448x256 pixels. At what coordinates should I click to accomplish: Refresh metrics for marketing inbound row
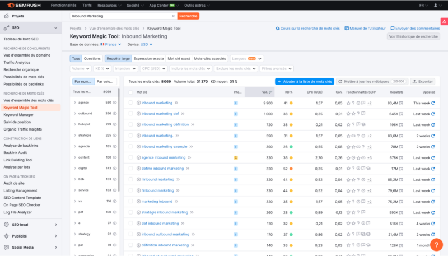point(433,202)
